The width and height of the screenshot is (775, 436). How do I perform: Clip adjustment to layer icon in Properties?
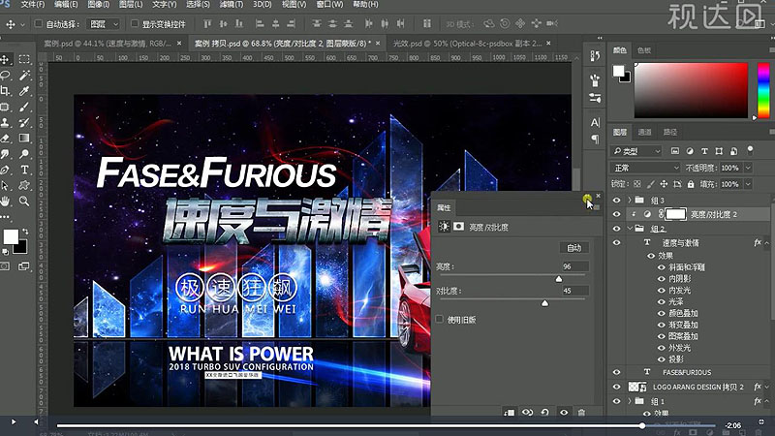coord(510,413)
